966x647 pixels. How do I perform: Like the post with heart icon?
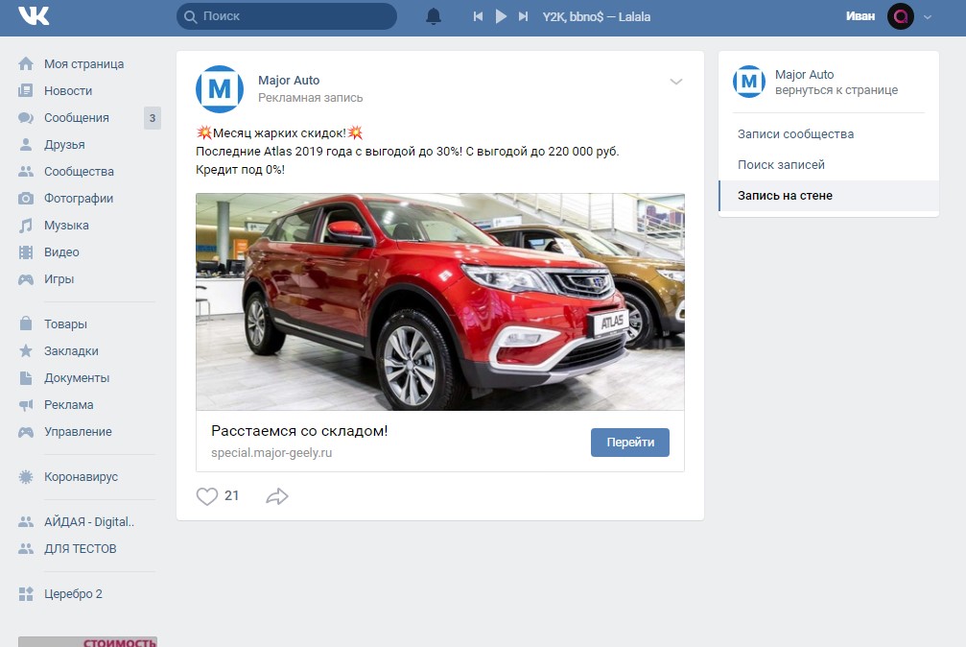point(207,496)
